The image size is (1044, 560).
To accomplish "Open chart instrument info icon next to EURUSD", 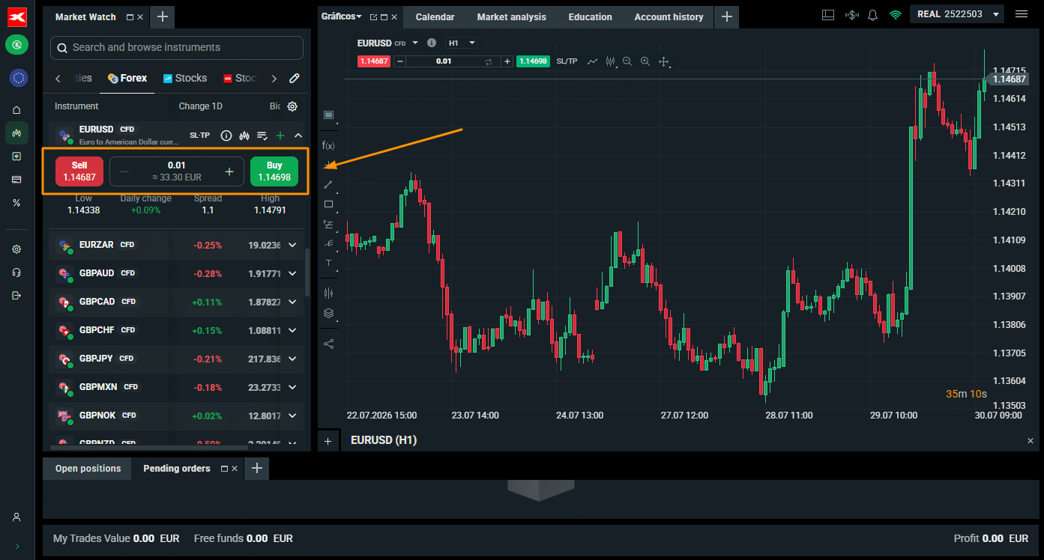I will [x=431, y=43].
